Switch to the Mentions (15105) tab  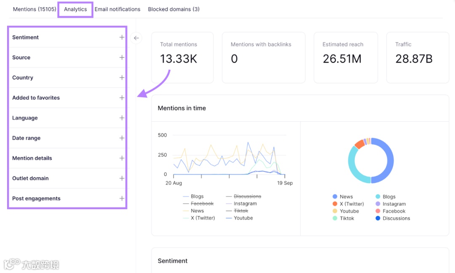[34, 9]
